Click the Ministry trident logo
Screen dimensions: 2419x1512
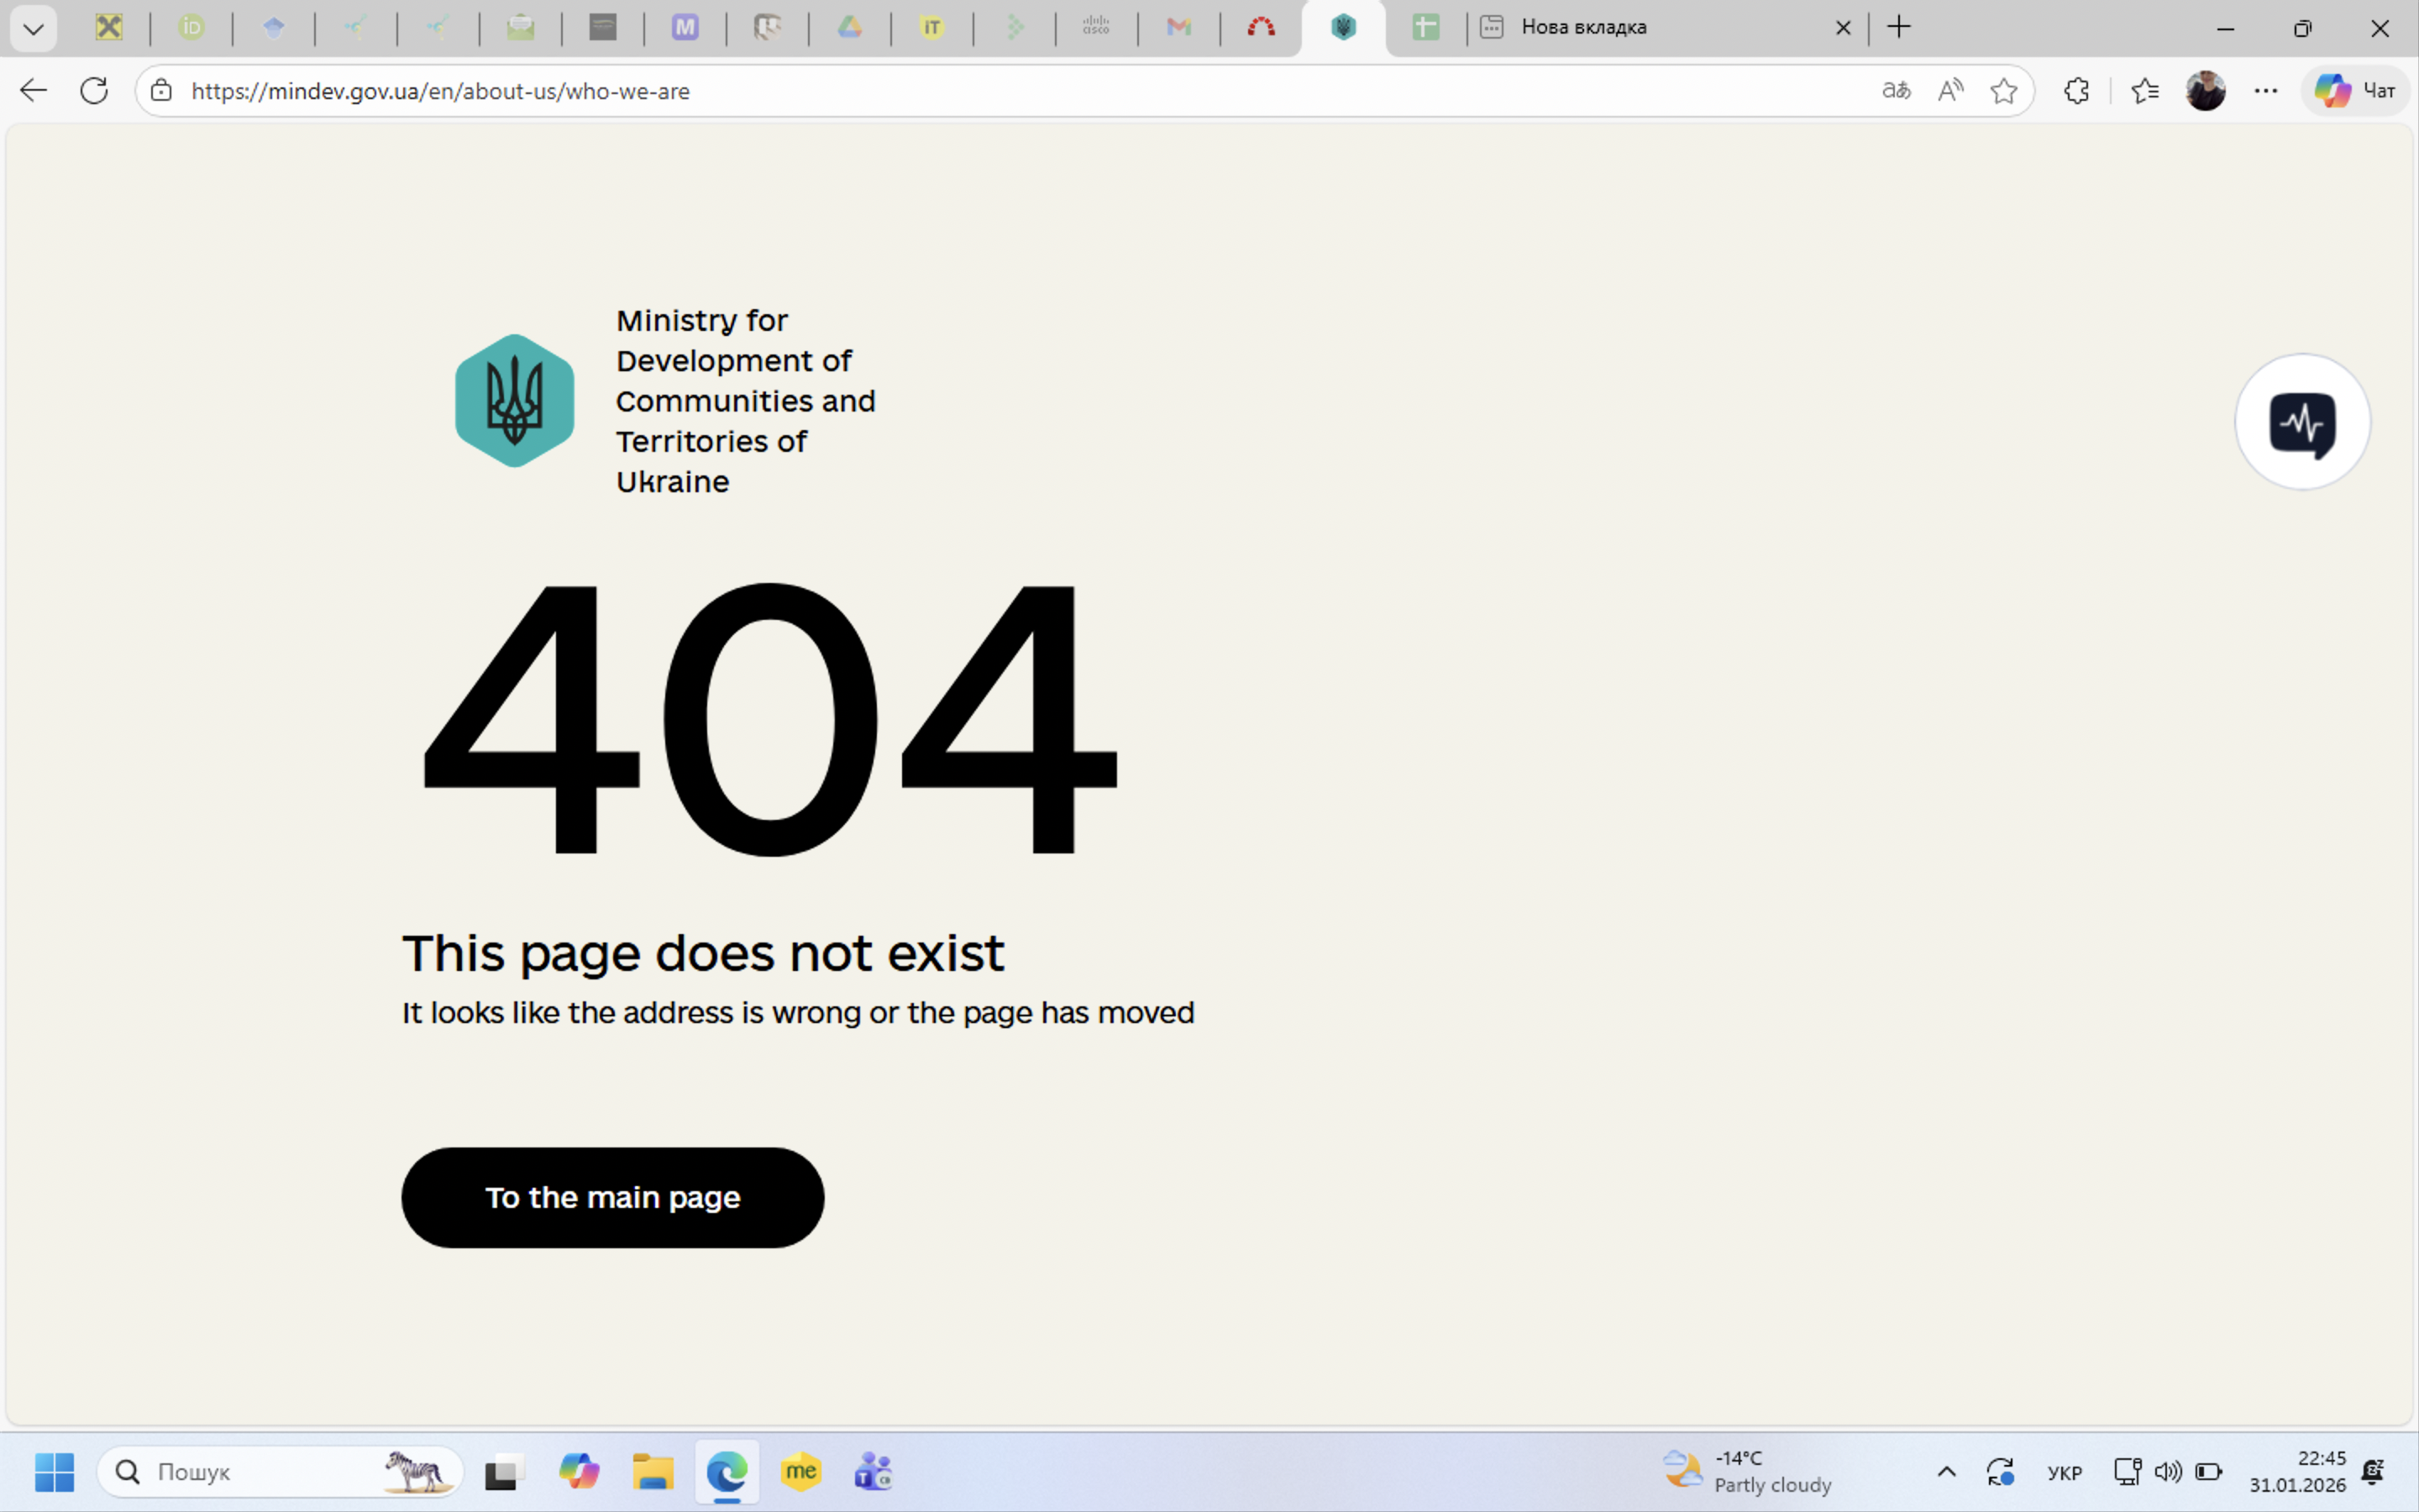point(515,401)
